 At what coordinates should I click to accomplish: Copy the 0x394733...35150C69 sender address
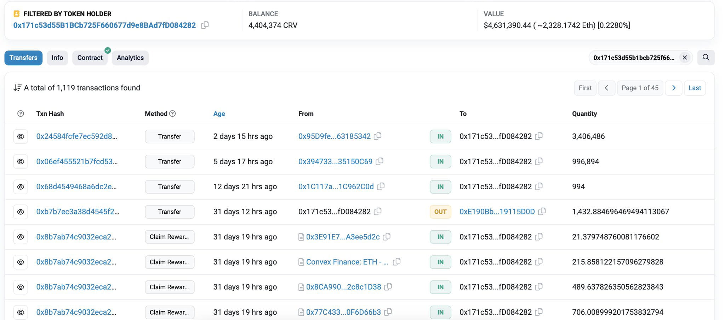[379, 161]
